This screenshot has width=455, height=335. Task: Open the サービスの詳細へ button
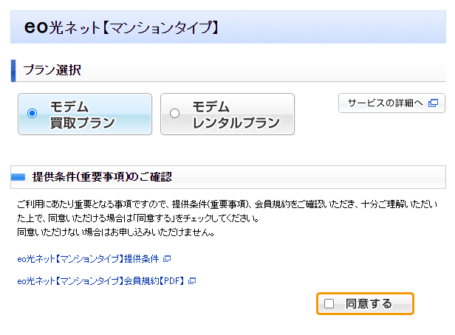click(391, 103)
